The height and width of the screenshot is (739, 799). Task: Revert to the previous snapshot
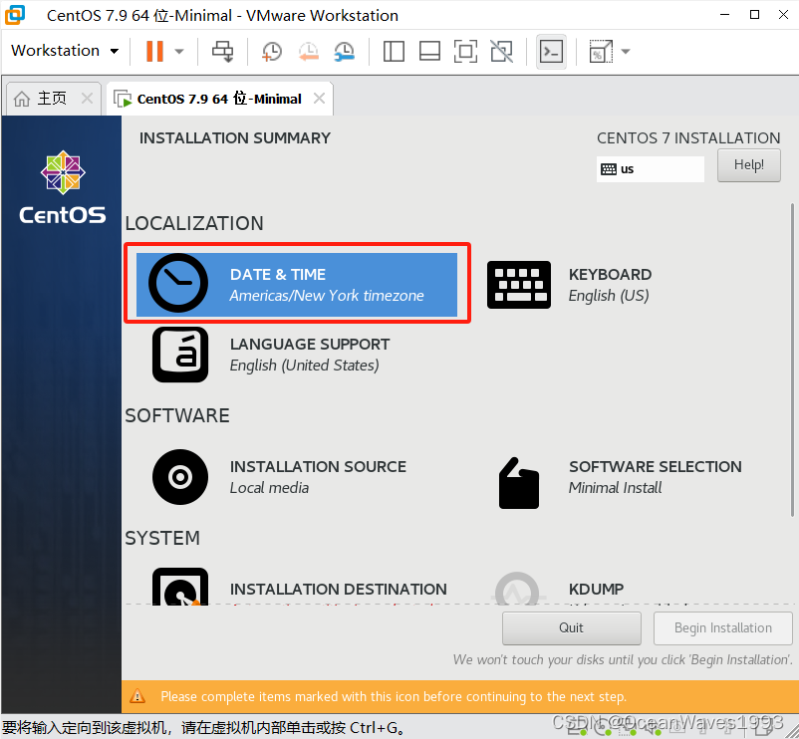click(x=309, y=51)
